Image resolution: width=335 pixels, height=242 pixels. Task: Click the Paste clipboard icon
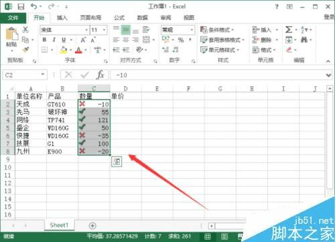coord(11,34)
